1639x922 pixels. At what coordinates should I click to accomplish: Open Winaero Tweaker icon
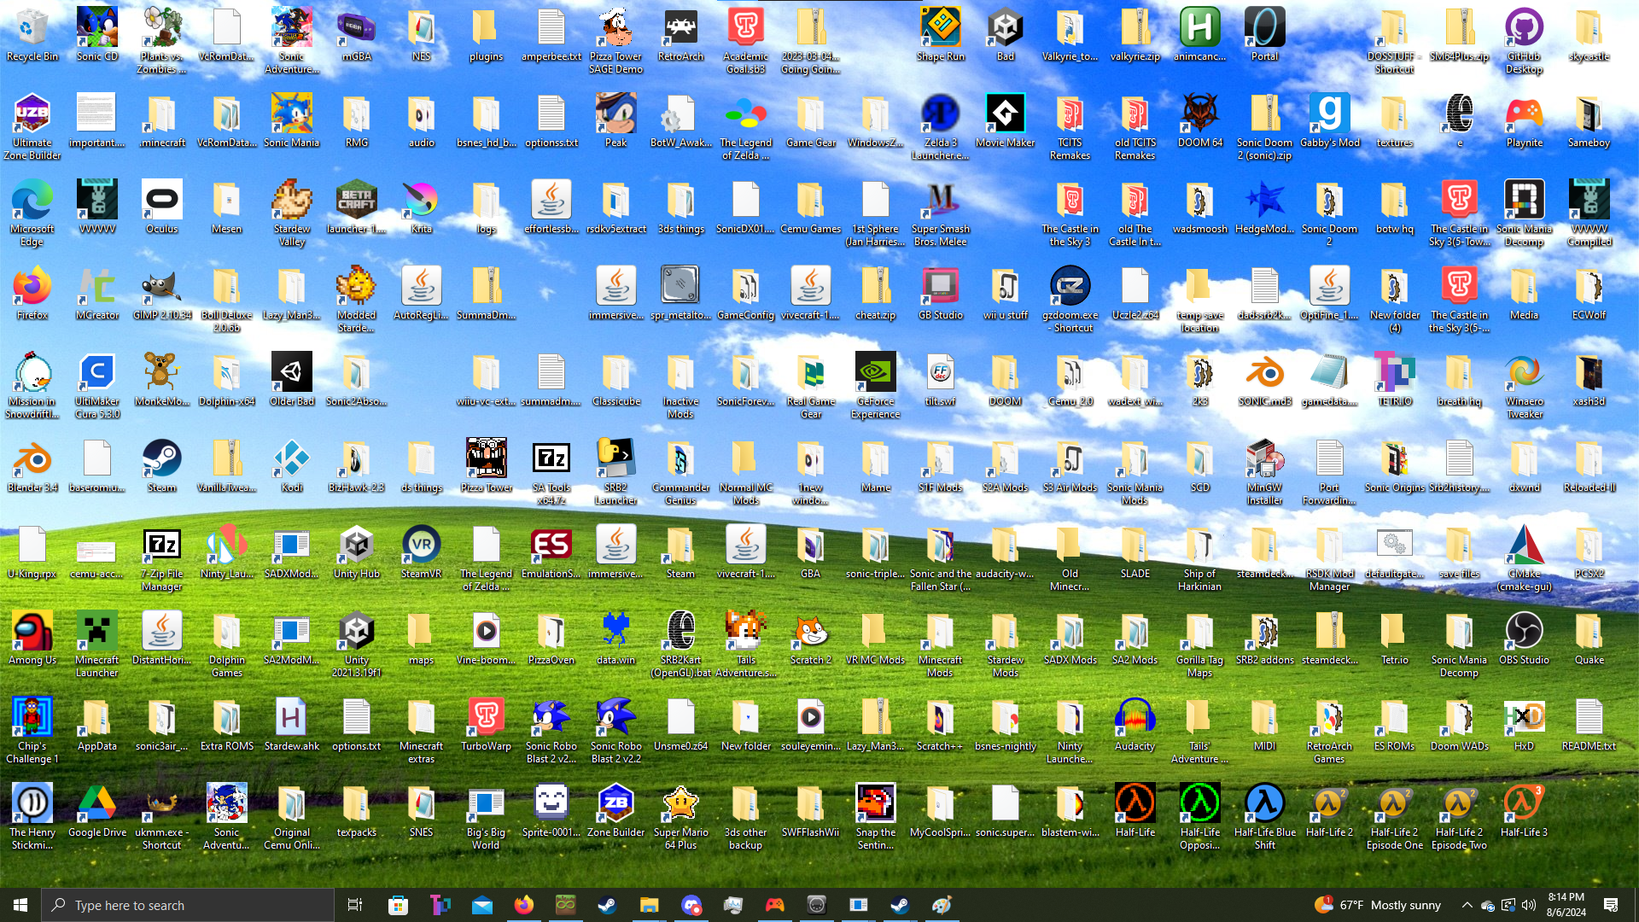coord(1525,385)
